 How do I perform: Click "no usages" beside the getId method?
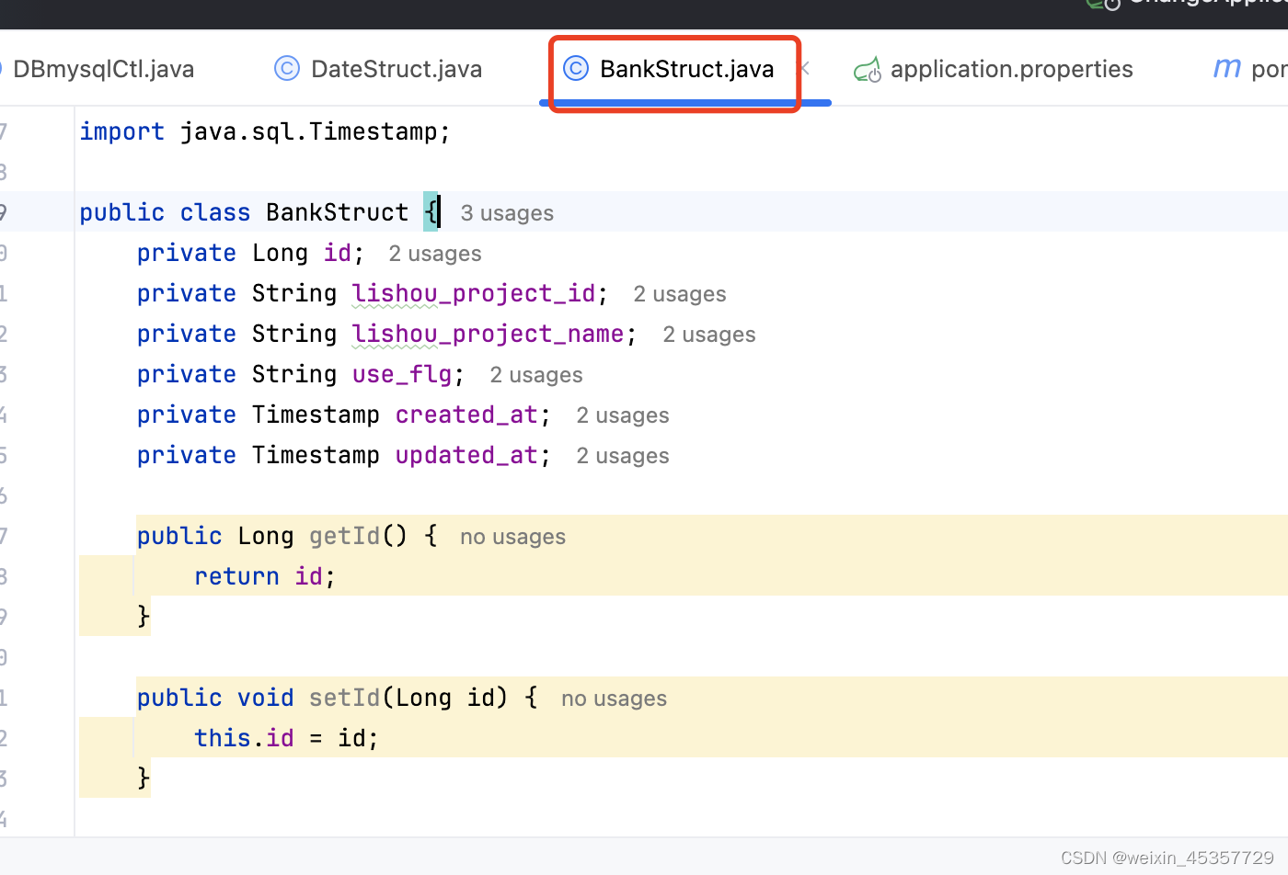pos(512,536)
